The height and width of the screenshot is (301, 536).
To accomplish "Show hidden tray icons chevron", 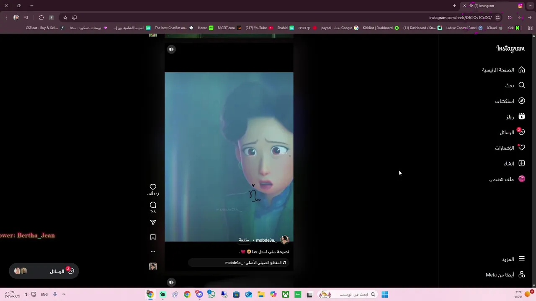I will point(64,294).
